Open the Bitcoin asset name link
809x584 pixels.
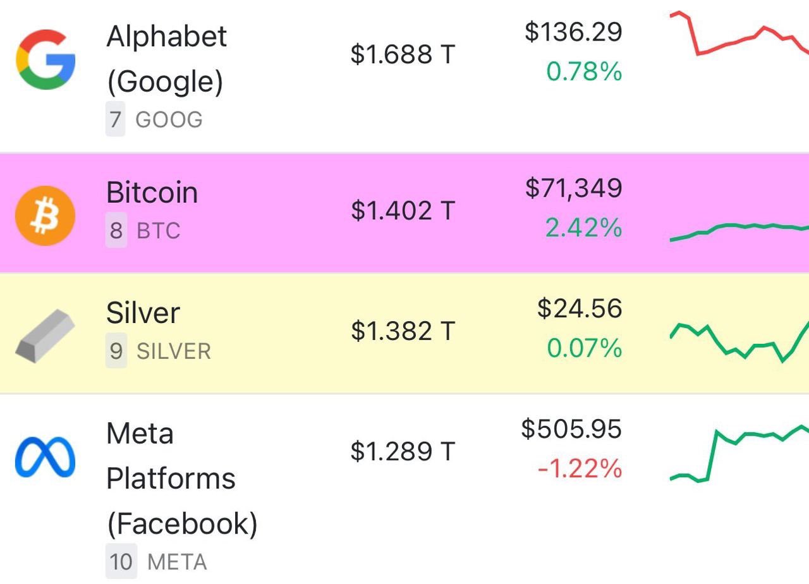click(x=152, y=192)
